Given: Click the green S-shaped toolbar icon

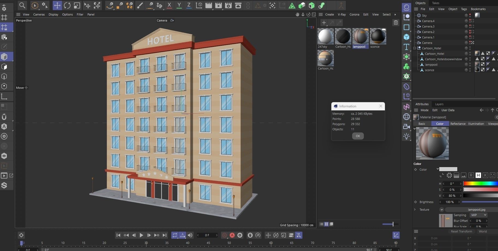Looking at the screenshot, I should (322, 5).
